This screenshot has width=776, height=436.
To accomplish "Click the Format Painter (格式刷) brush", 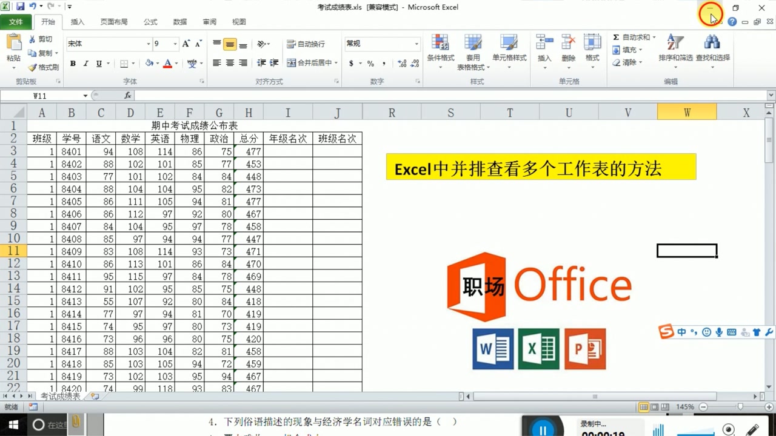I will coord(44,67).
